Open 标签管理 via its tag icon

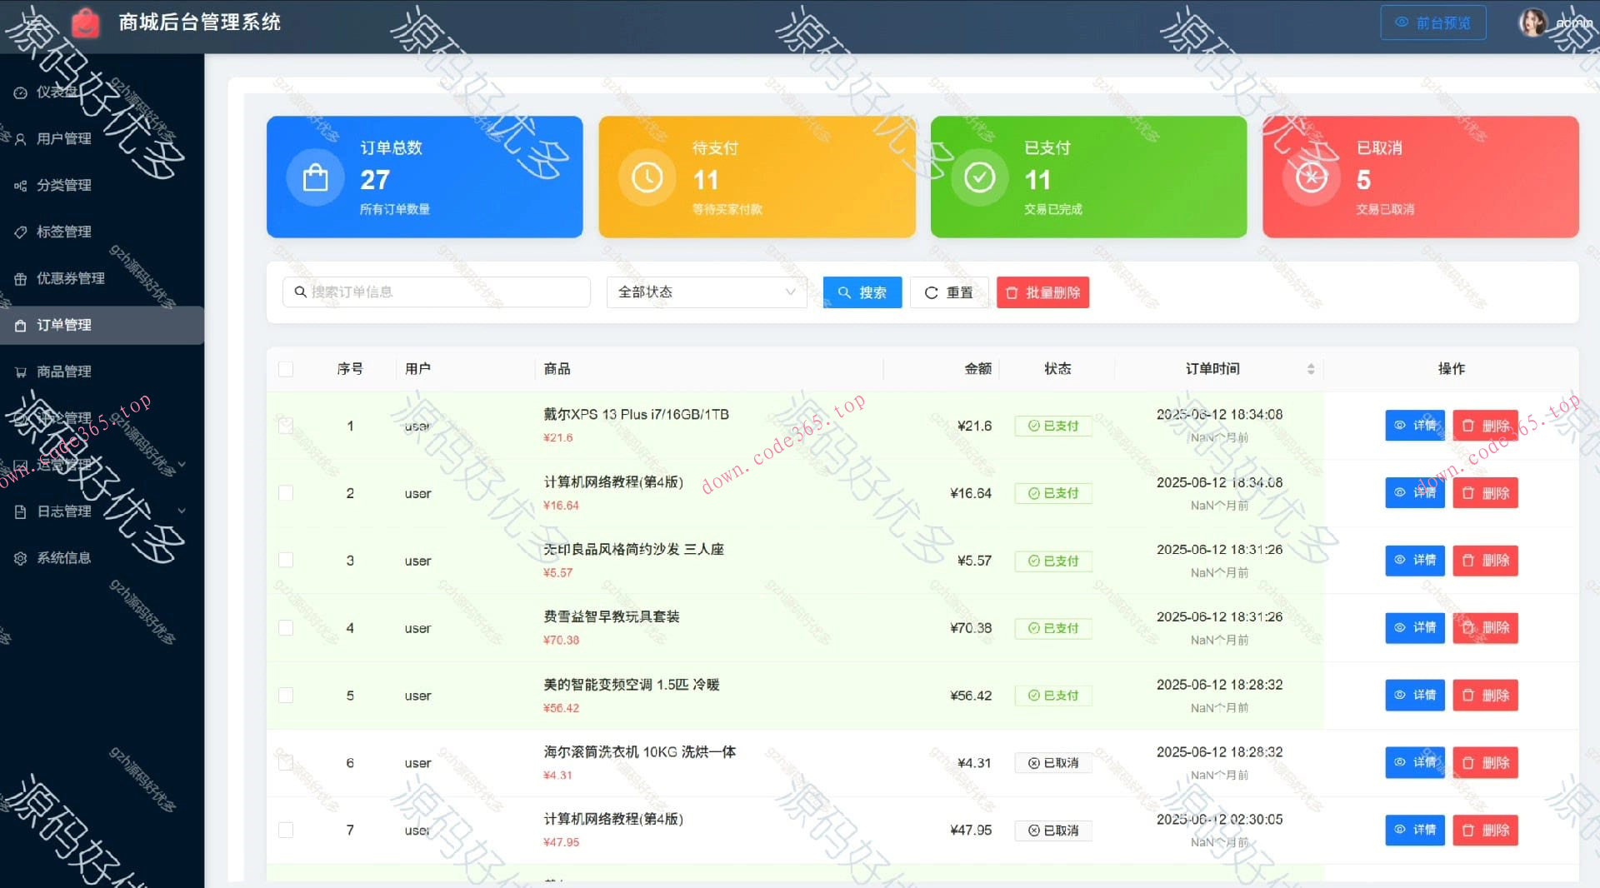coord(21,232)
